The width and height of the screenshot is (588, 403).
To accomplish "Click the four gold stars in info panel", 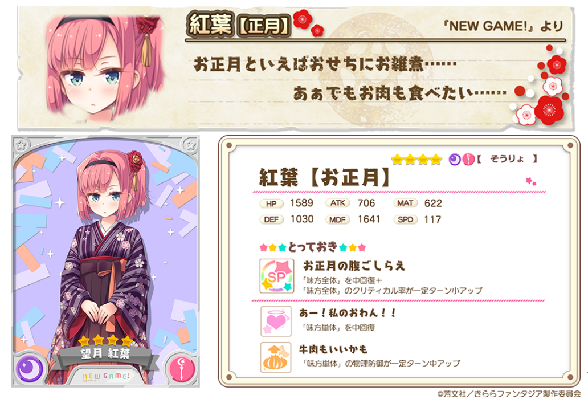I will point(416,160).
